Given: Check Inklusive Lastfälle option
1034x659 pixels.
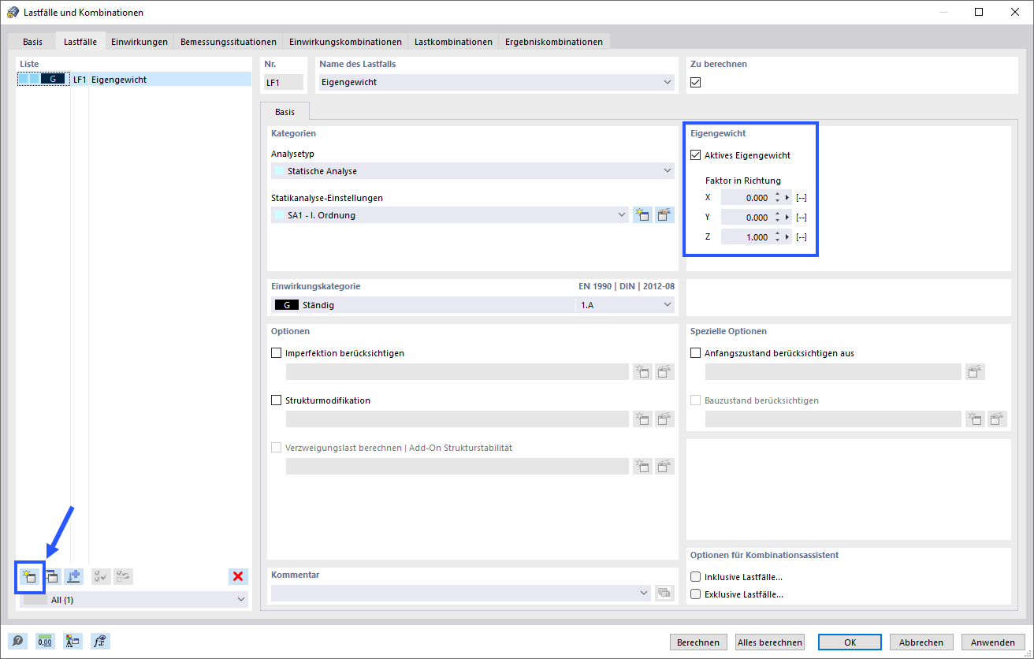Looking at the screenshot, I should pos(695,577).
